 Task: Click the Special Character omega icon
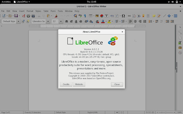123,16
